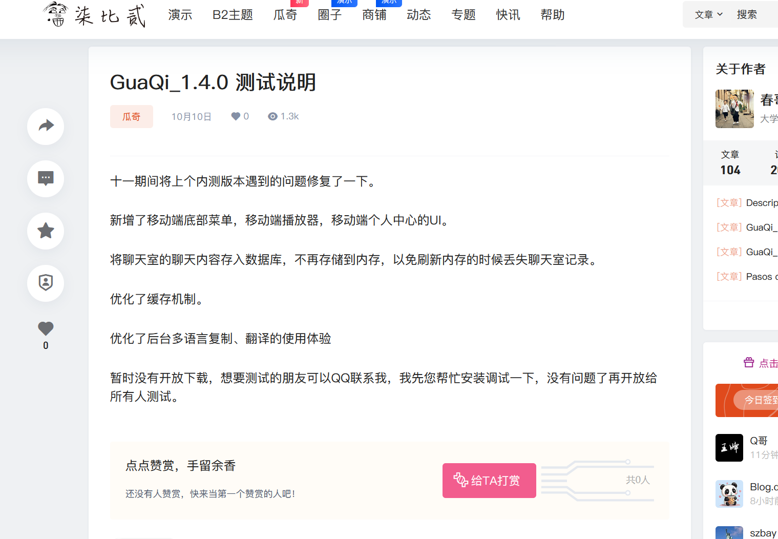Go to the 商铺 navigation item
Viewport: 778px width, 539px height.
tap(374, 15)
